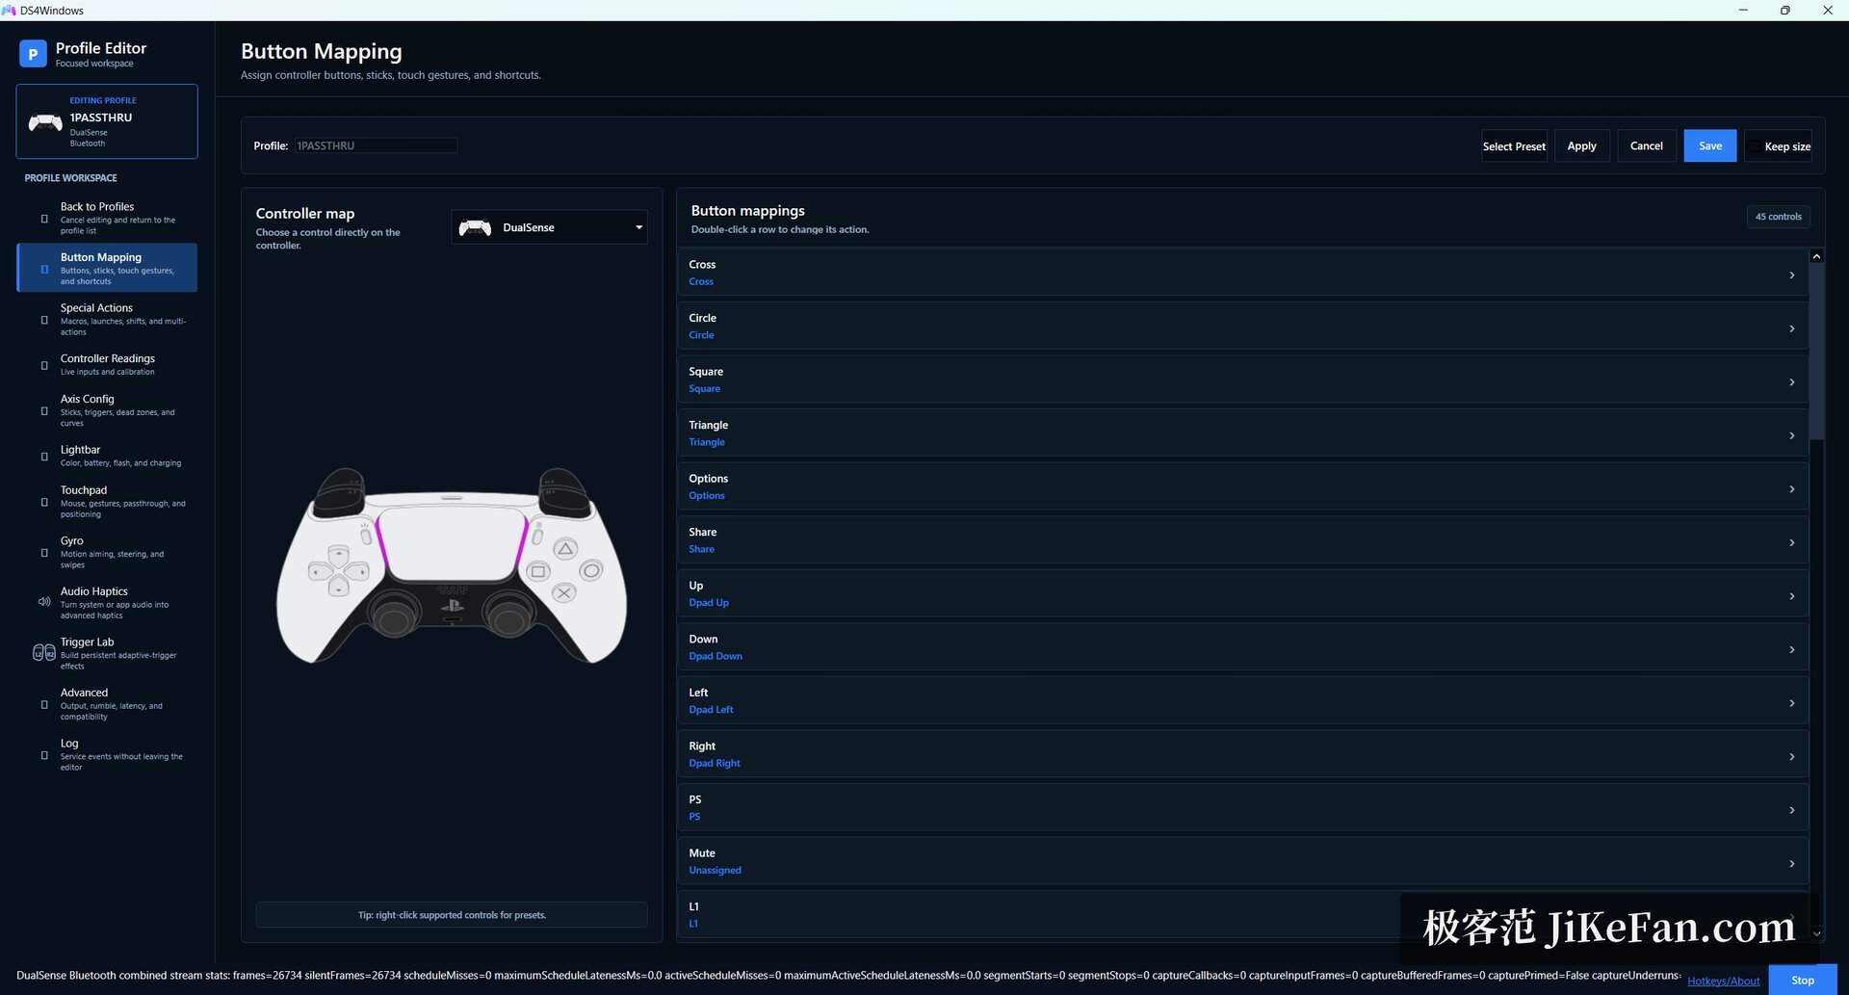
Task: Click the right analog stick on the controller
Action: [509, 615]
